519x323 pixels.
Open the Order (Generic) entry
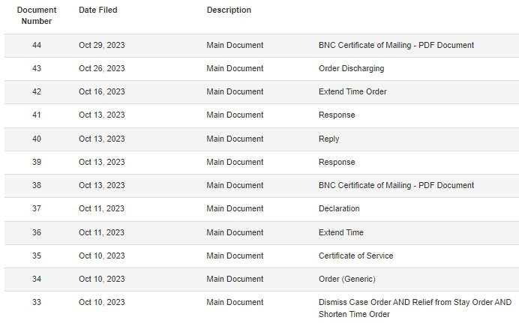click(x=347, y=279)
